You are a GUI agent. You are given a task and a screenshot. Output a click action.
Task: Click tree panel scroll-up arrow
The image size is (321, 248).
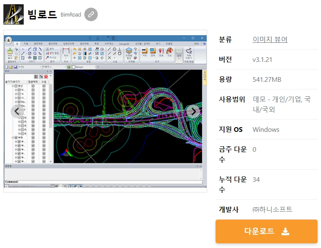pyautogui.click(x=50, y=76)
